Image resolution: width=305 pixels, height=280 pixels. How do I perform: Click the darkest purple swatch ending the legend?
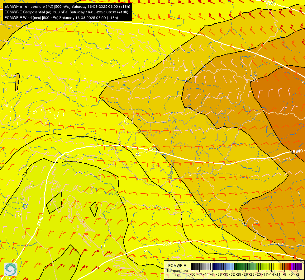pyautogui.click(x=301, y=266)
